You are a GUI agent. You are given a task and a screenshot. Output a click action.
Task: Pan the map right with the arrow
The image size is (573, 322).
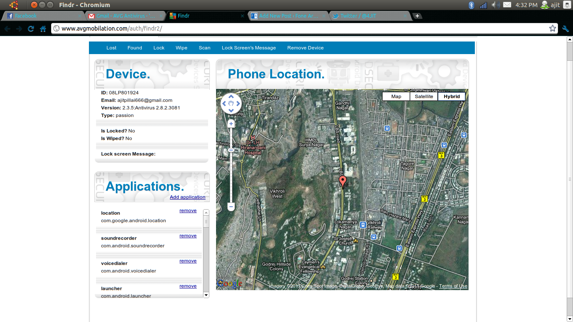coord(238,104)
